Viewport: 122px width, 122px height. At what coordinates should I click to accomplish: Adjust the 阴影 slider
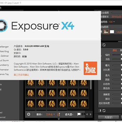click(117, 80)
